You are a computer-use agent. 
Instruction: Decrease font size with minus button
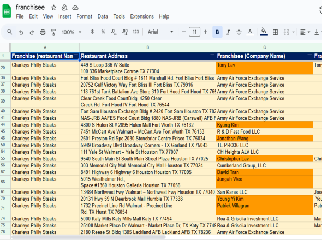pos(184,32)
